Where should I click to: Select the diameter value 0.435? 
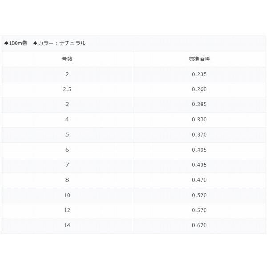(x=199, y=165)
